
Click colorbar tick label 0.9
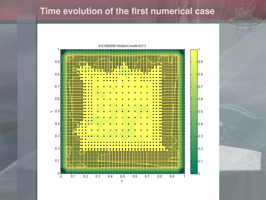pyautogui.click(x=201, y=62)
